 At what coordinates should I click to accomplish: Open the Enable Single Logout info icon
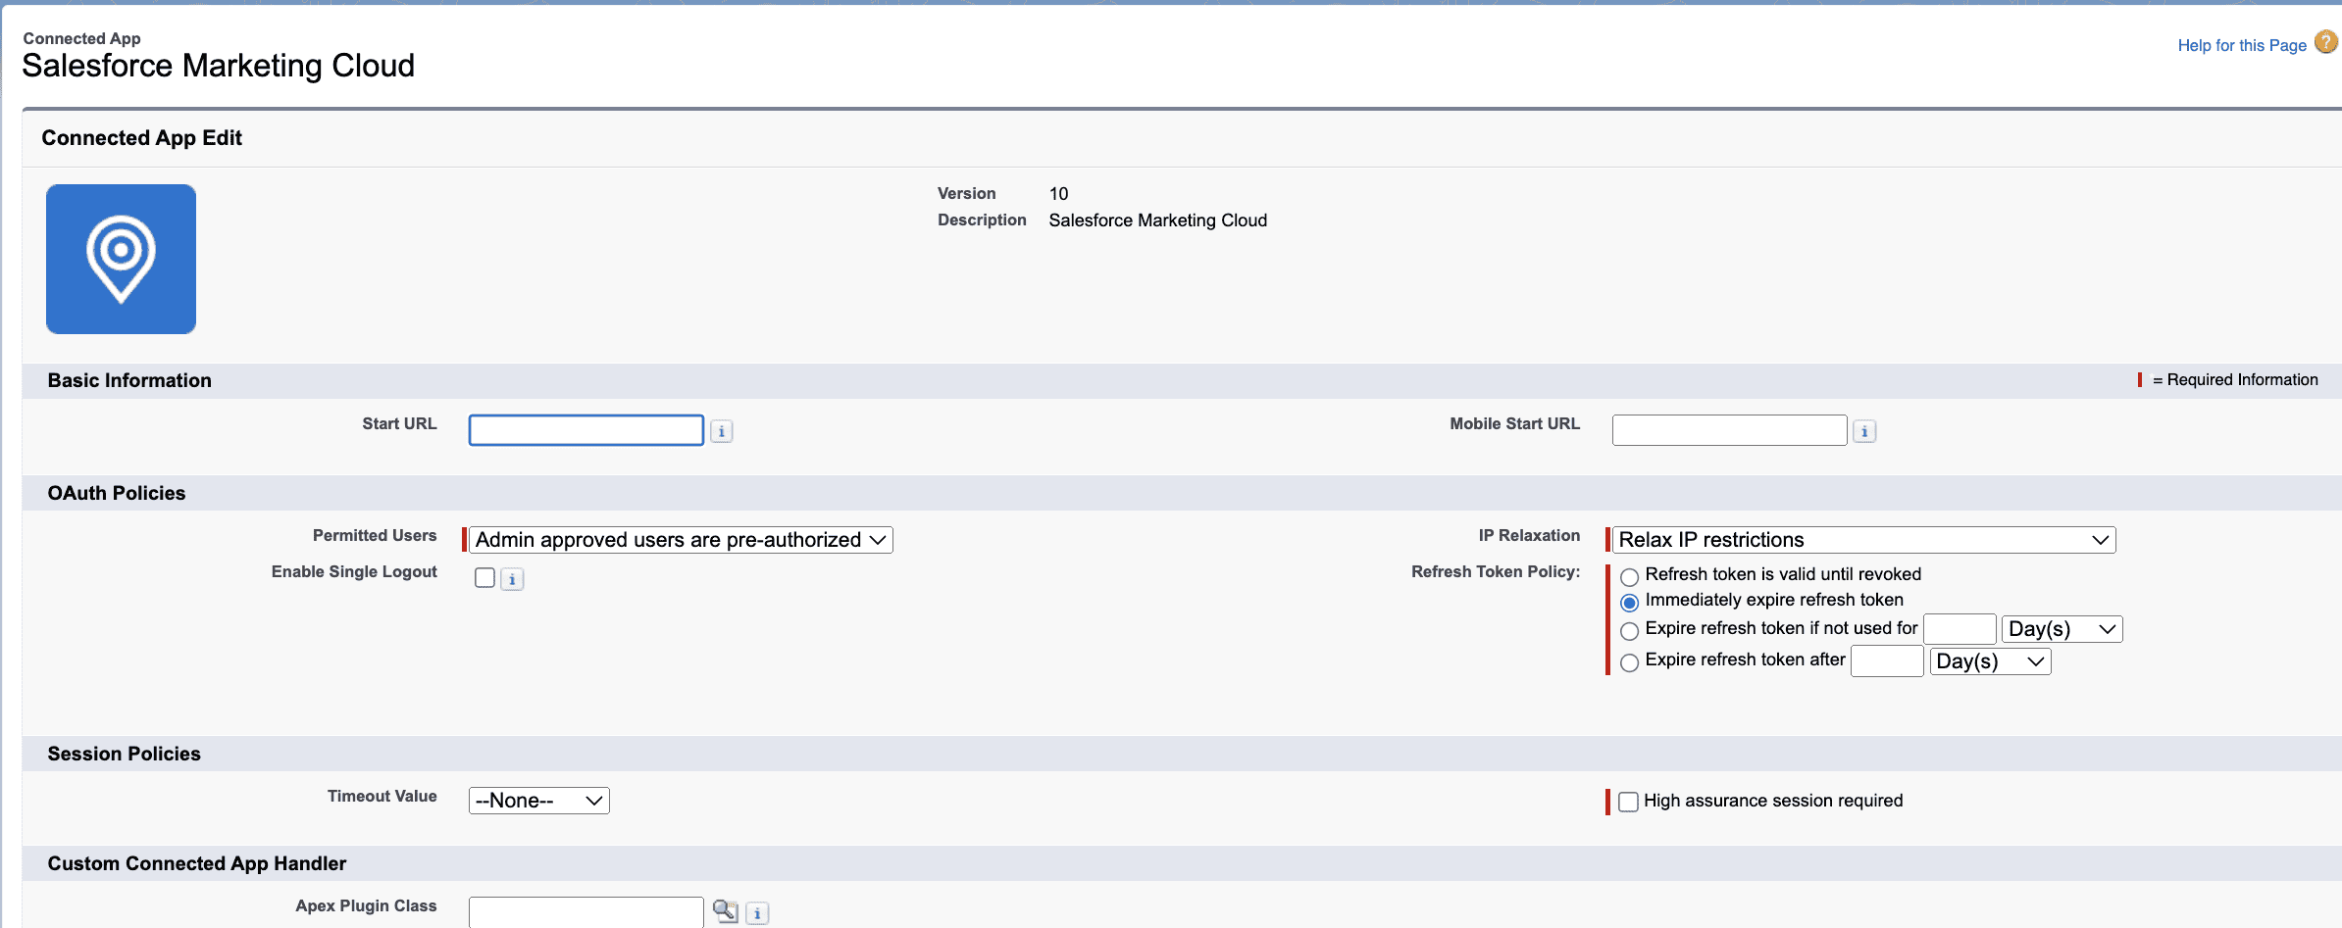pyautogui.click(x=512, y=579)
